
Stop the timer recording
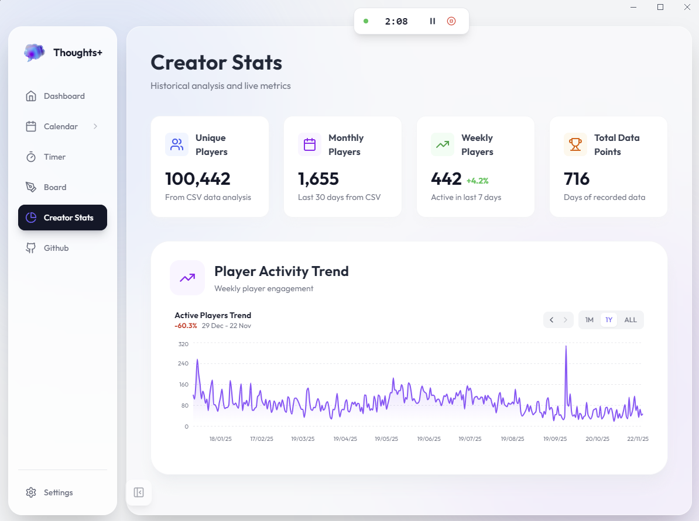pos(451,20)
